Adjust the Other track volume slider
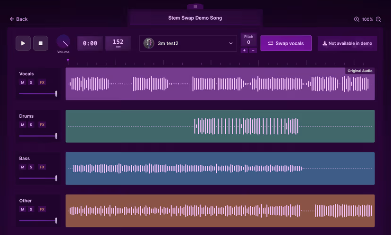391x235 pixels. (38, 220)
